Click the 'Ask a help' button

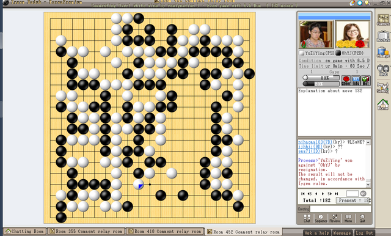click(x=317, y=233)
